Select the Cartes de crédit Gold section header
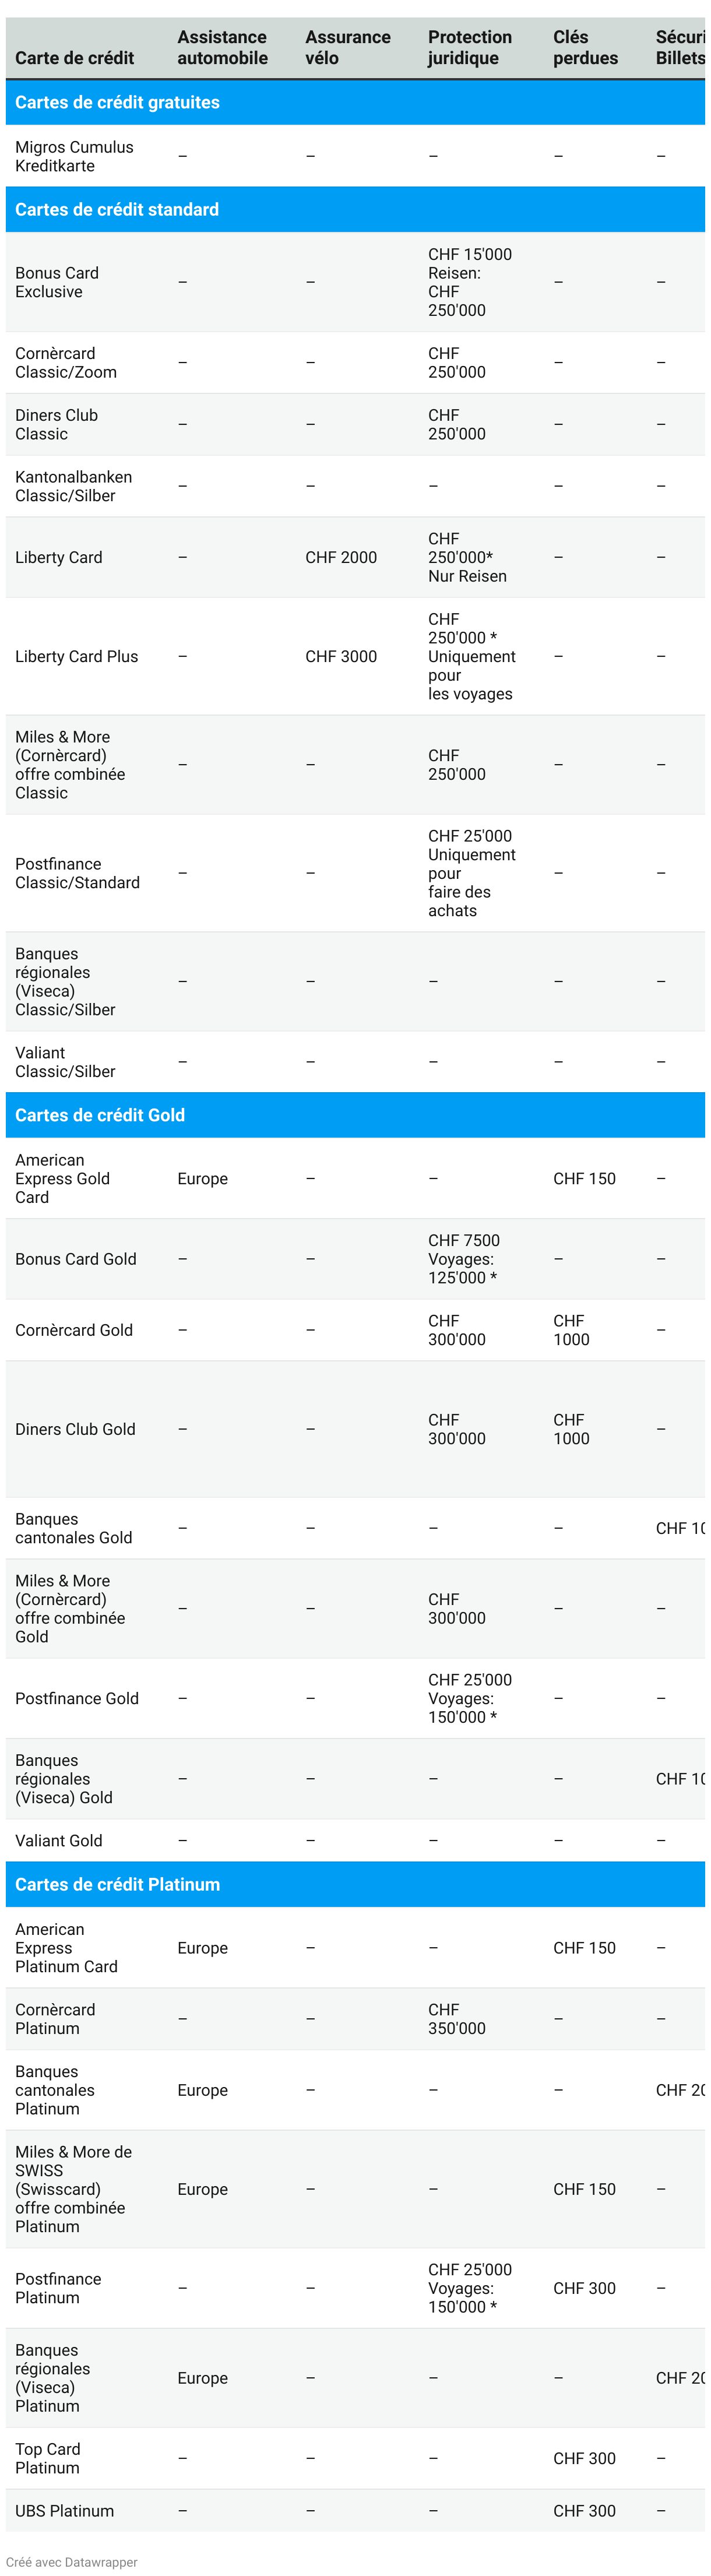 click(x=100, y=1115)
